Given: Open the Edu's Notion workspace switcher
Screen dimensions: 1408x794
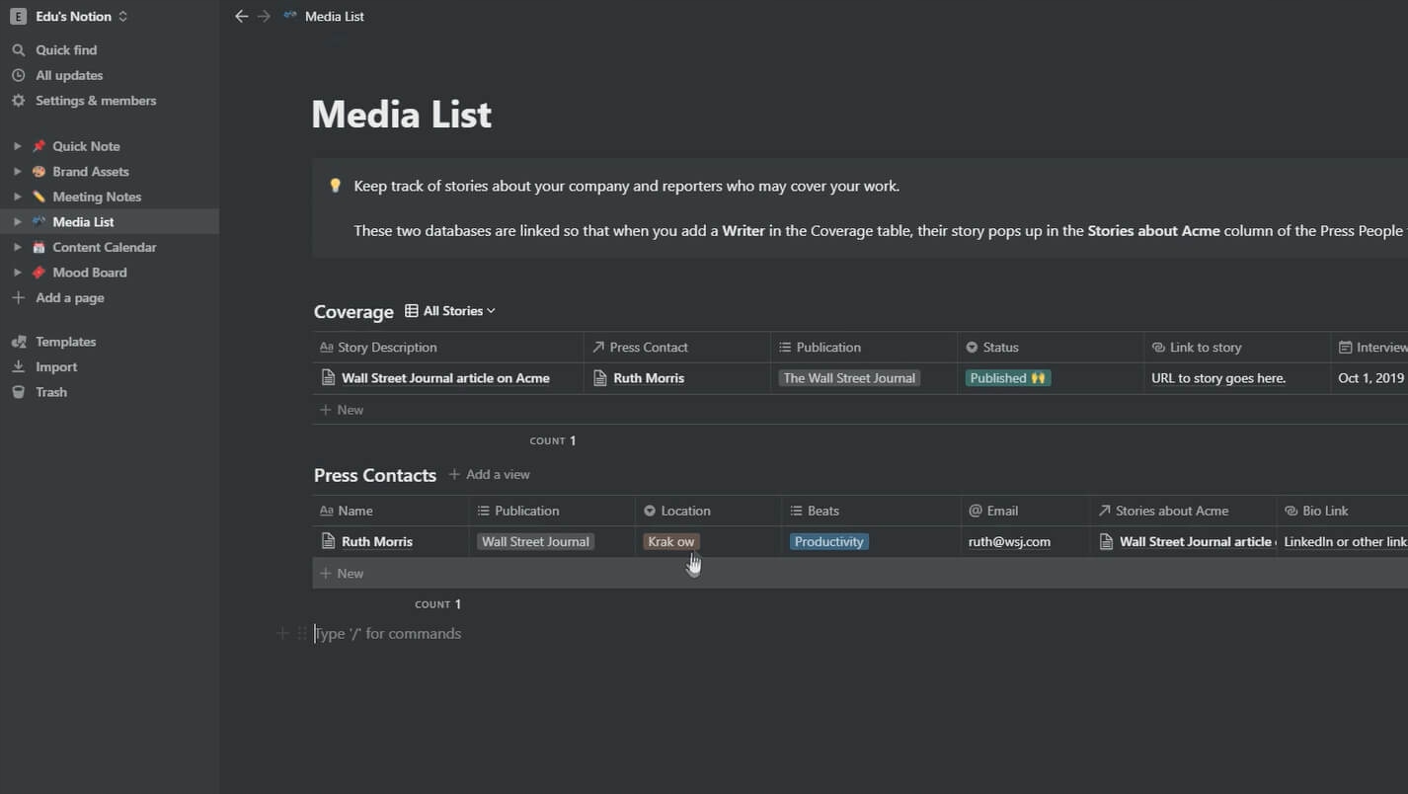Looking at the screenshot, I should pyautogui.click(x=69, y=17).
